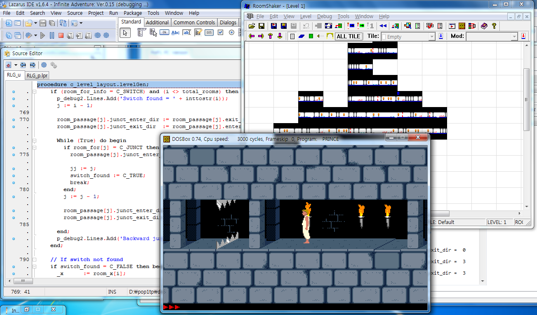
Task: Click the blue gear icon in Source Editor toolbar
Action: (x=44, y=65)
